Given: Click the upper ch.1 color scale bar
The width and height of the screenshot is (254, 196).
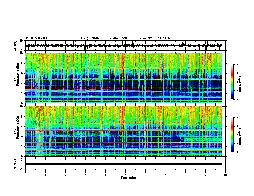Looking at the screenshot, I should tap(232, 82).
